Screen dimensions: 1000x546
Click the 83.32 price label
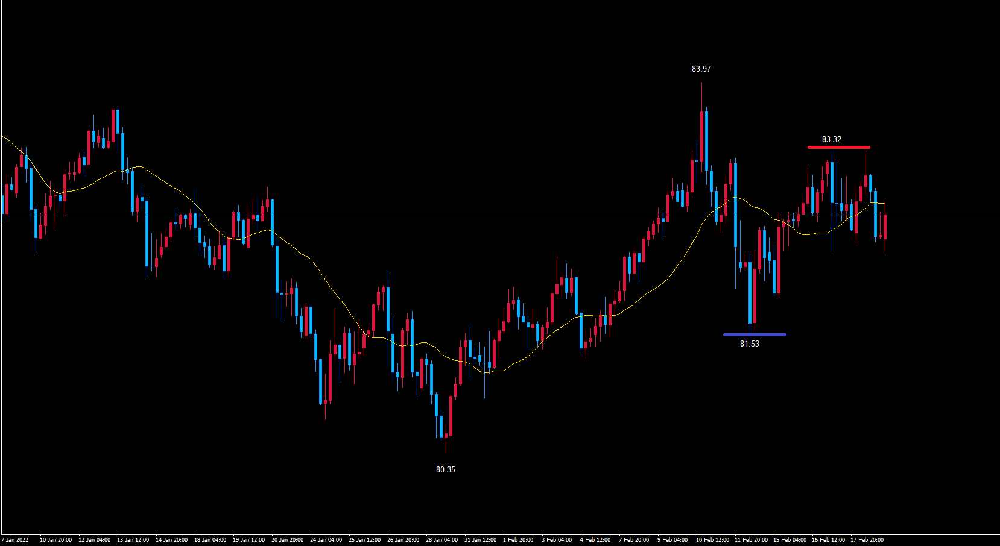(x=831, y=140)
